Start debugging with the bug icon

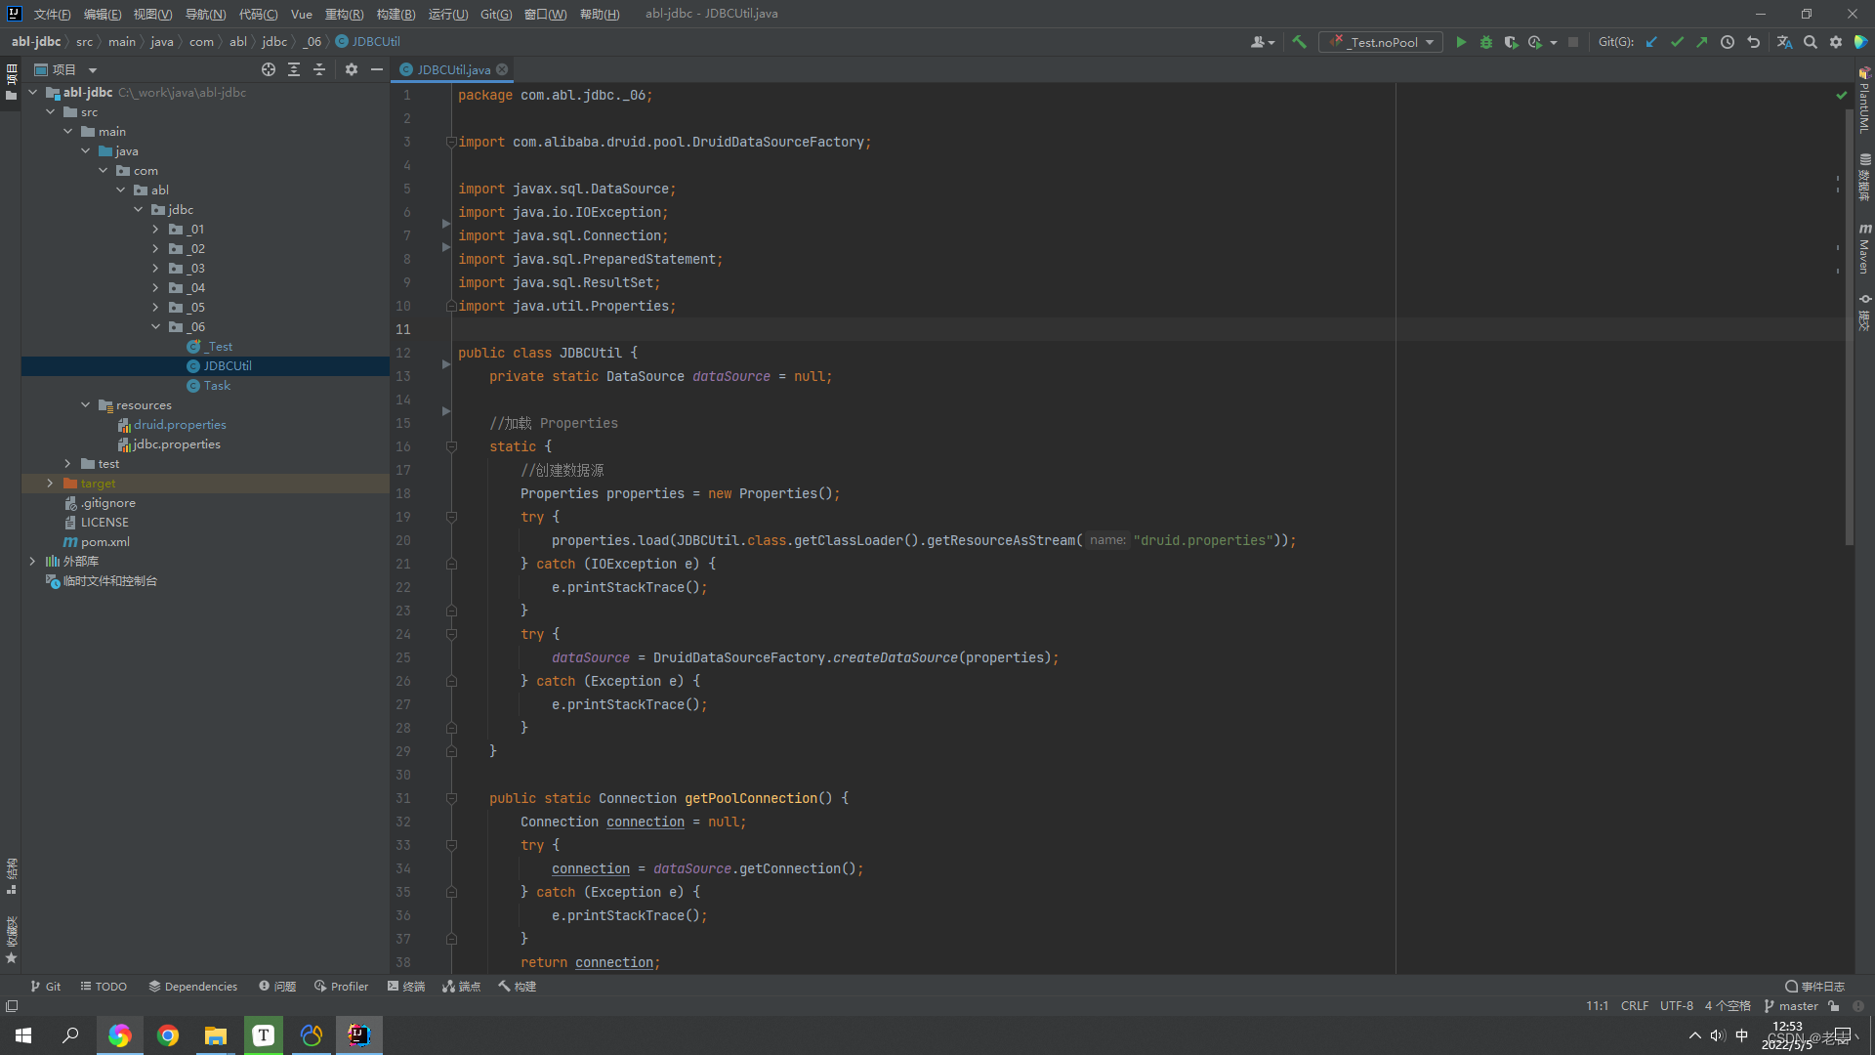1486,42
